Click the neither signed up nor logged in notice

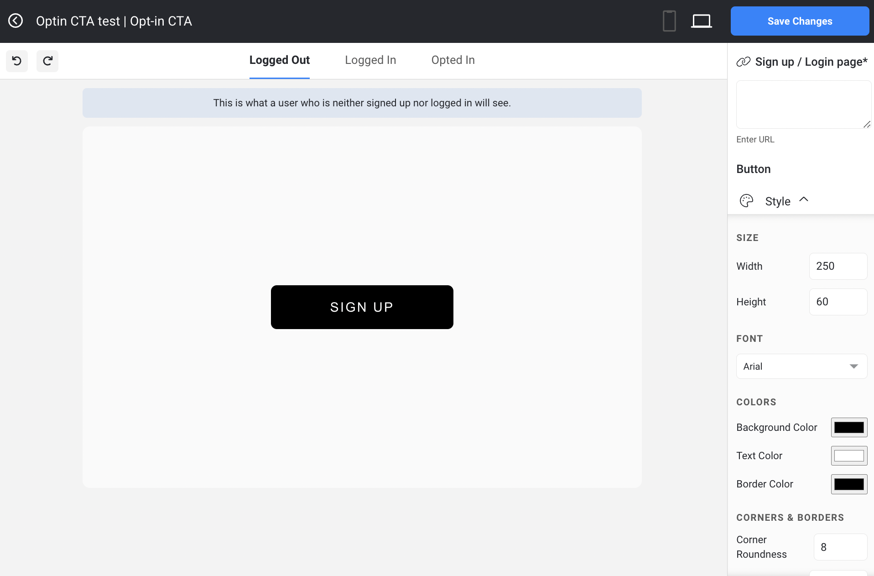(362, 103)
